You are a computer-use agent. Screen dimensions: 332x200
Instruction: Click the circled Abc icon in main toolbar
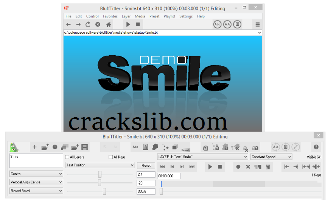coord(217,24)
